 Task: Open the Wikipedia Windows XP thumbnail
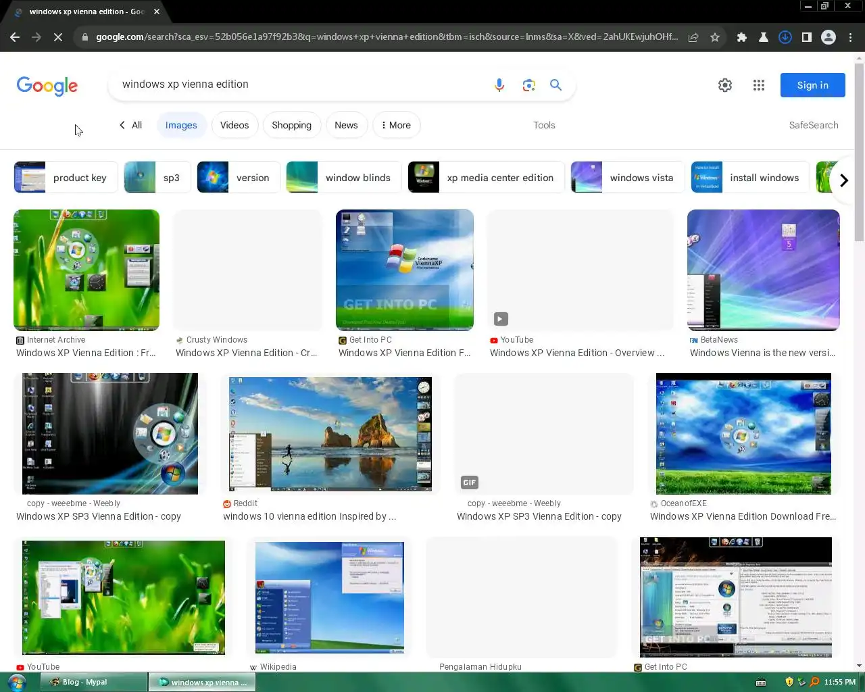tap(330, 597)
